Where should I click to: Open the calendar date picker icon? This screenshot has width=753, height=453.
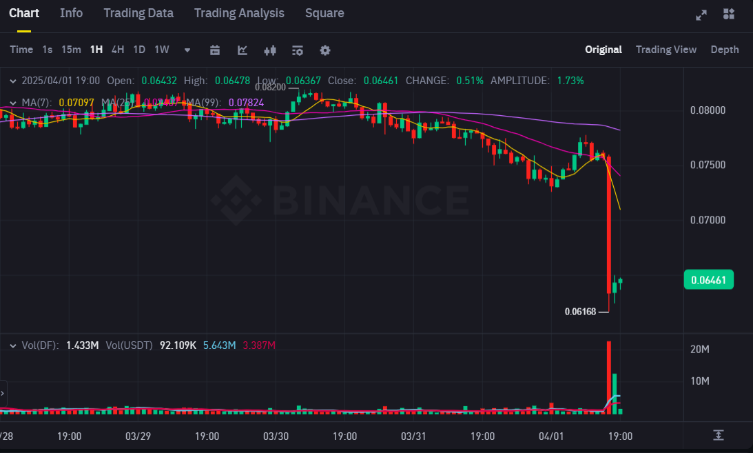click(x=215, y=50)
